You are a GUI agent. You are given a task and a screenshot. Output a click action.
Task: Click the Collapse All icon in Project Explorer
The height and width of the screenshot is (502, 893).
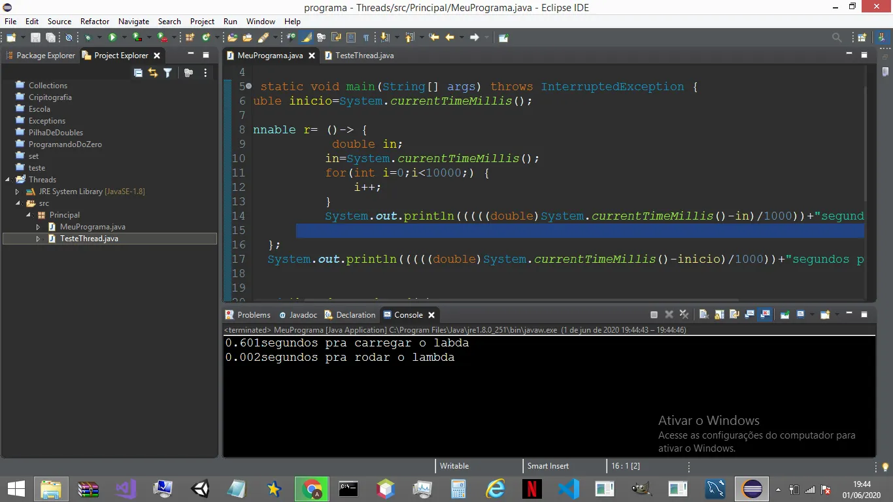coord(138,73)
